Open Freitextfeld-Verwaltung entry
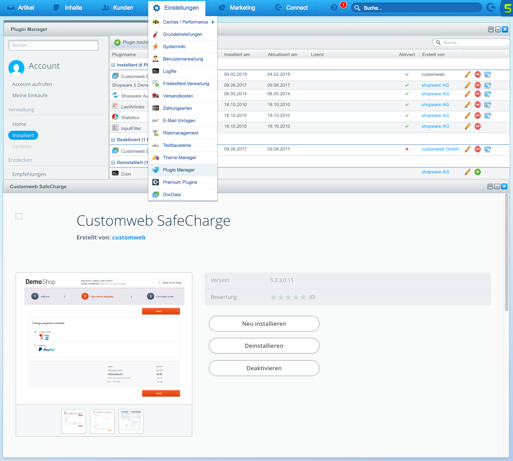The image size is (513, 461). pyautogui.click(x=183, y=84)
